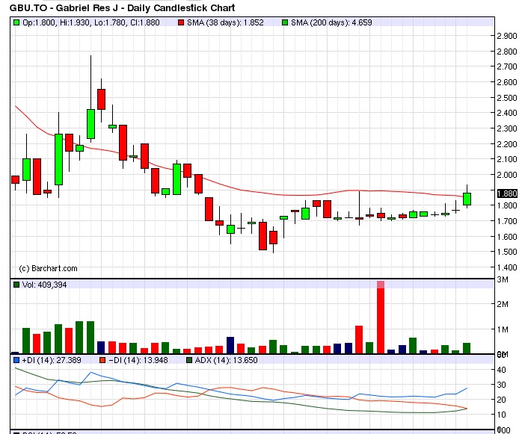Image resolution: width=522 pixels, height=434 pixels.
Task: Select the last green candlestick on the right
Action: click(x=467, y=199)
